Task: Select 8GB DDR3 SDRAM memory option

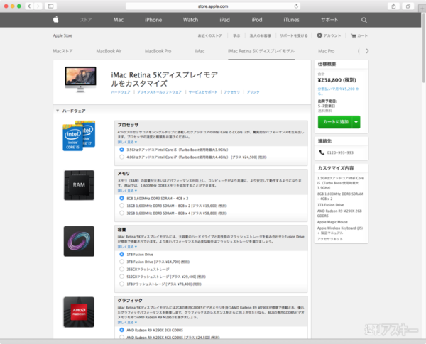Action: (x=121, y=198)
